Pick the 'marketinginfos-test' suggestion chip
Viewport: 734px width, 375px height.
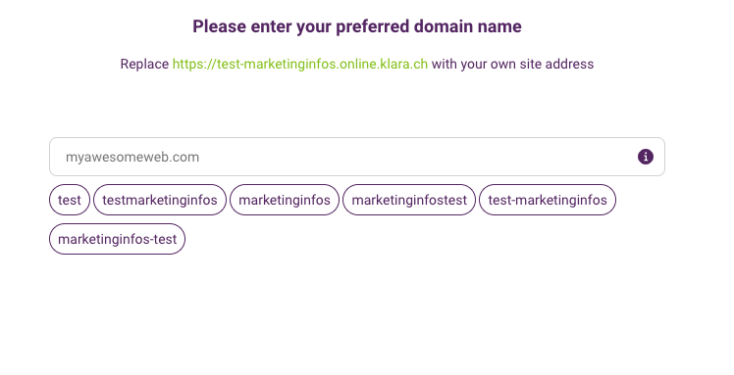[x=117, y=239]
